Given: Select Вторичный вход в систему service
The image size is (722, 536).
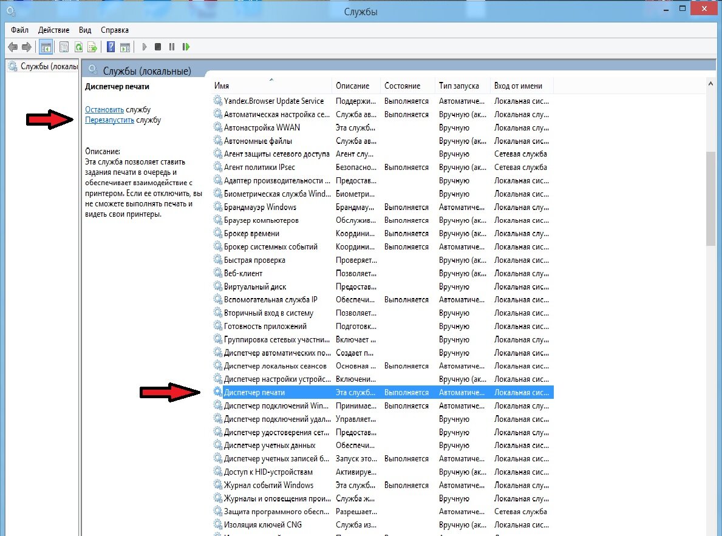Looking at the screenshot, I should (x=383, y=313).
